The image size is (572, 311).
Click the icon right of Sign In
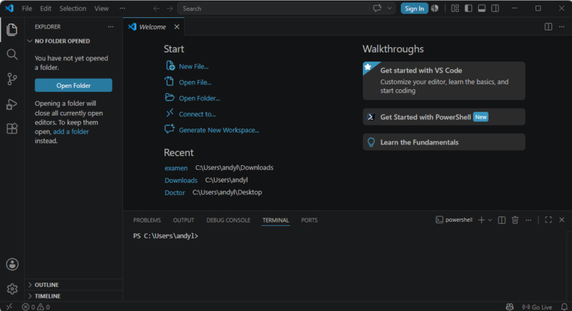pyautogui.click(x=435, y=8)
